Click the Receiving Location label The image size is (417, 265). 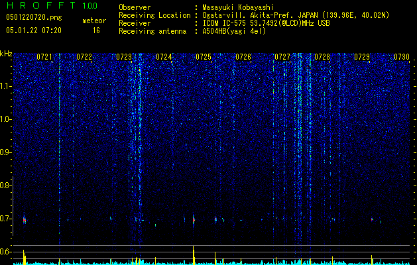[154, 15]
